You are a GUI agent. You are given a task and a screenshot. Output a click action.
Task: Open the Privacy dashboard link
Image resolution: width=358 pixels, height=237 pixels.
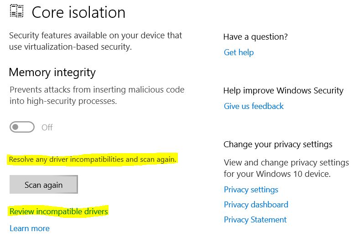(x=256, y=205)
